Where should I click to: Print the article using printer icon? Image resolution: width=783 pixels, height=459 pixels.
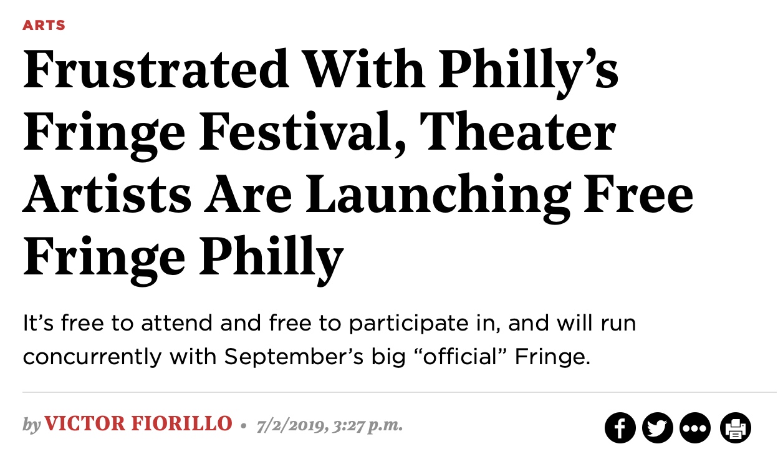tap(736, 428)
